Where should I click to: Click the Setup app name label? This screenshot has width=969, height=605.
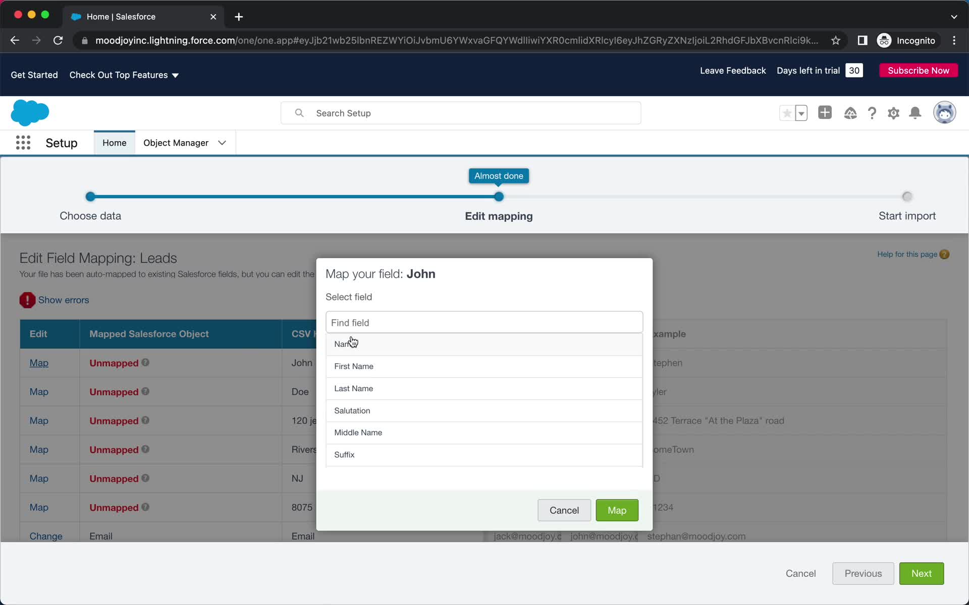pyautogui.click(x=62, y=143)
